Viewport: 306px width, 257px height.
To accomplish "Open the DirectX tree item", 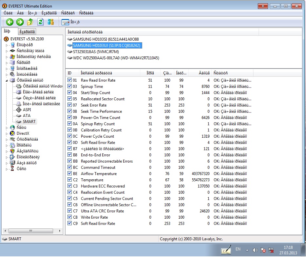I will click(x=23, y=133).
